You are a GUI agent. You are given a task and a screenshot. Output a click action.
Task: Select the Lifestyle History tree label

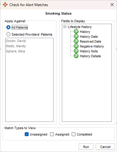pyautogui.click(x=80, y=27)
